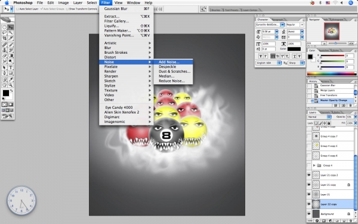Open the anti-aliasing Sharp dropdown
358x224 pixels.
click(x=296, y=63)
